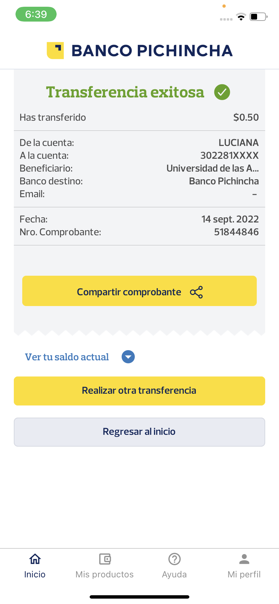This screenshot has width=279, height=604.
Task: Tap the Mi perfil person icon
Action: pos(244,559)
